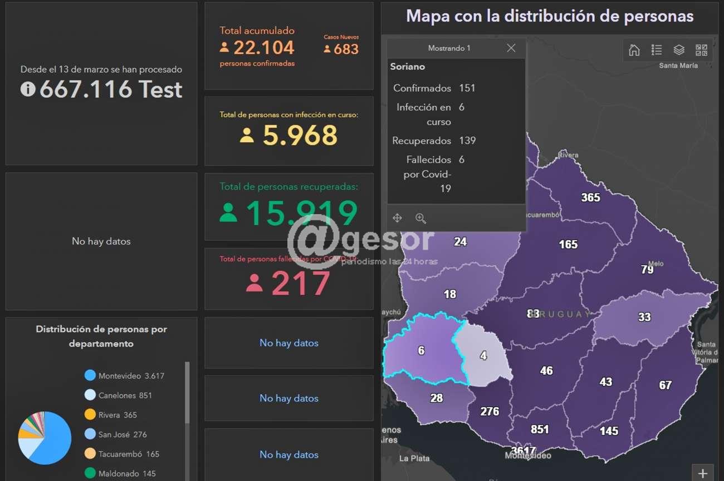Viewport: 724px width, 481px height.
Task: Click the map region labeled 851
Action: click(x=539, y=429)
